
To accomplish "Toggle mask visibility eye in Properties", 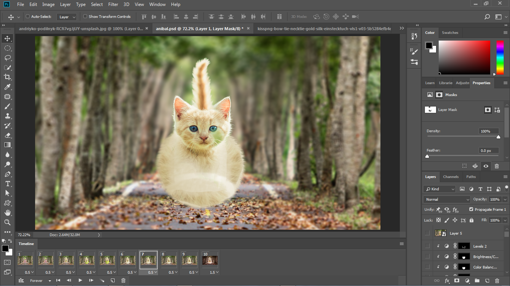I will 486,166.
